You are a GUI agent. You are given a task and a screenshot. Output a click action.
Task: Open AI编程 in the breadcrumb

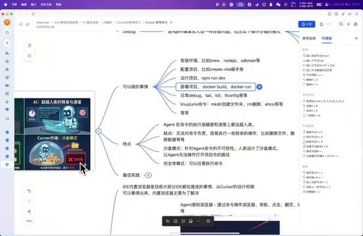click(107, 22)
